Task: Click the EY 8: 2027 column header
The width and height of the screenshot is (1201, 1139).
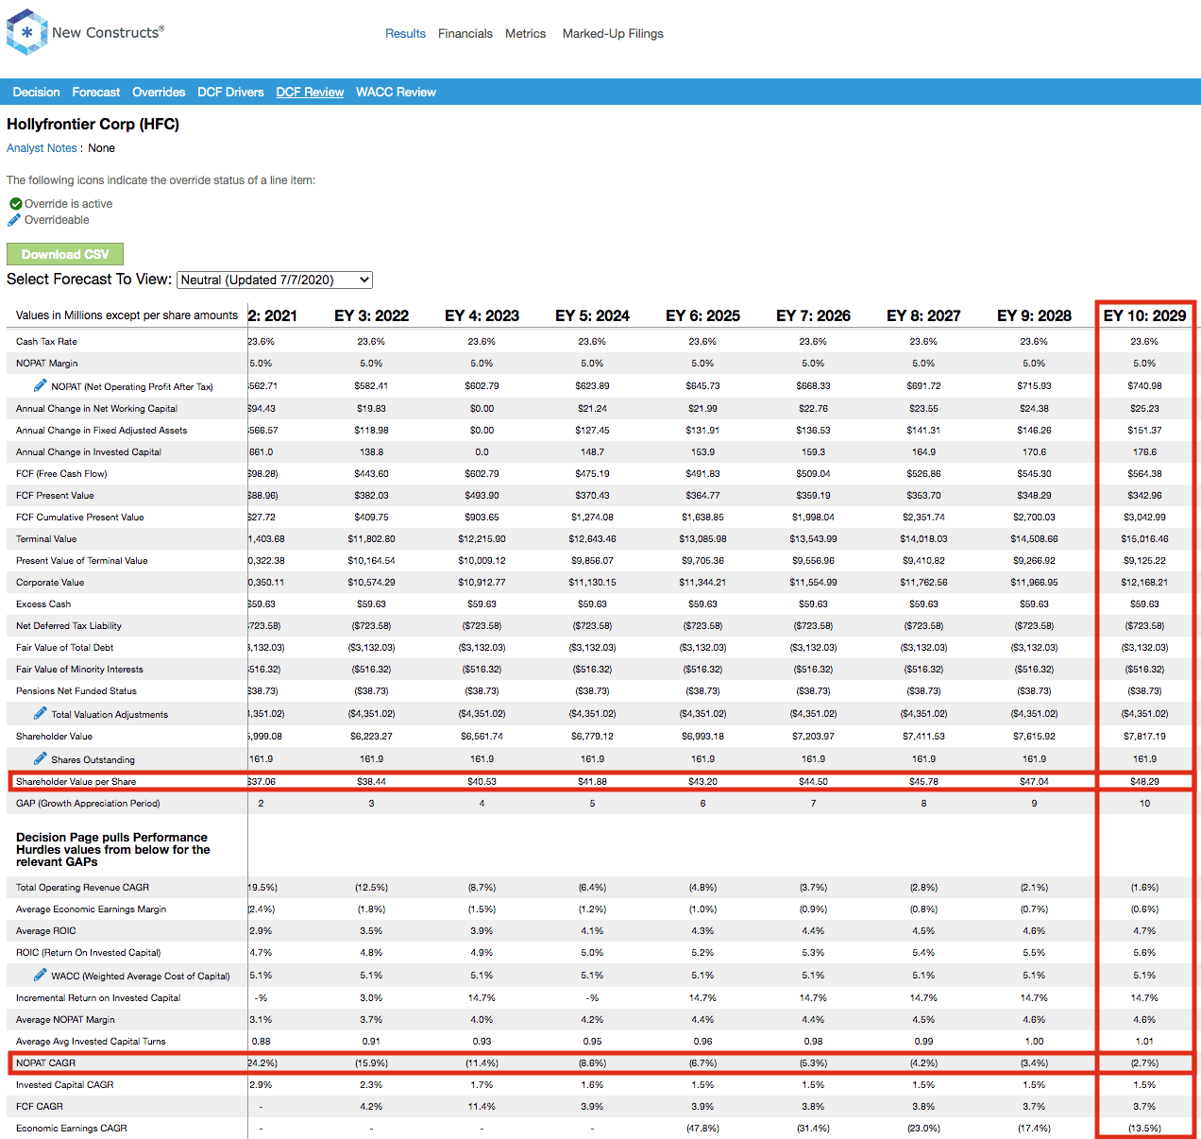Action: point(923,315)
